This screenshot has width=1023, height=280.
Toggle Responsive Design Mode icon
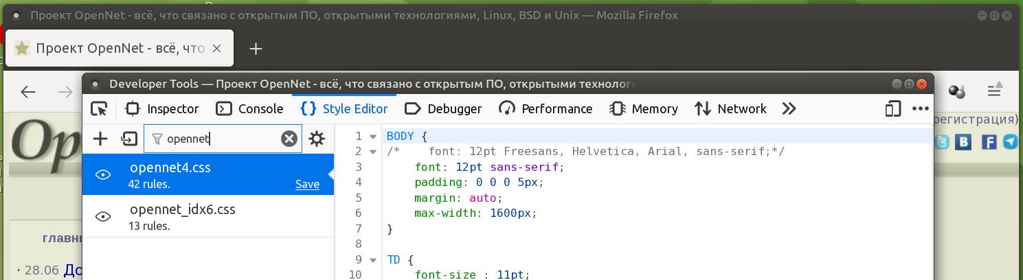click(892, 108)
